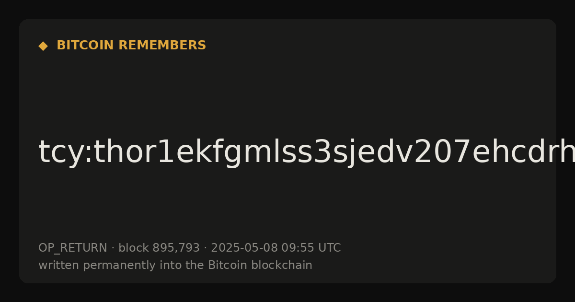Click the 2025-05-08 date

click(244, 248)
